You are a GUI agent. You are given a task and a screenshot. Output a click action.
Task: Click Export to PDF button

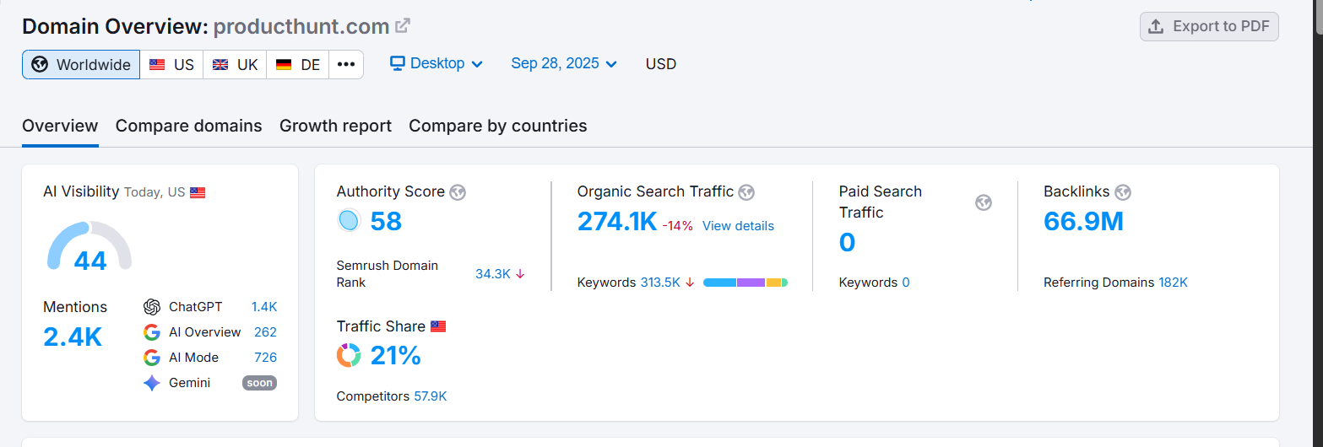pyautogui.click(x=1209, y=26)
